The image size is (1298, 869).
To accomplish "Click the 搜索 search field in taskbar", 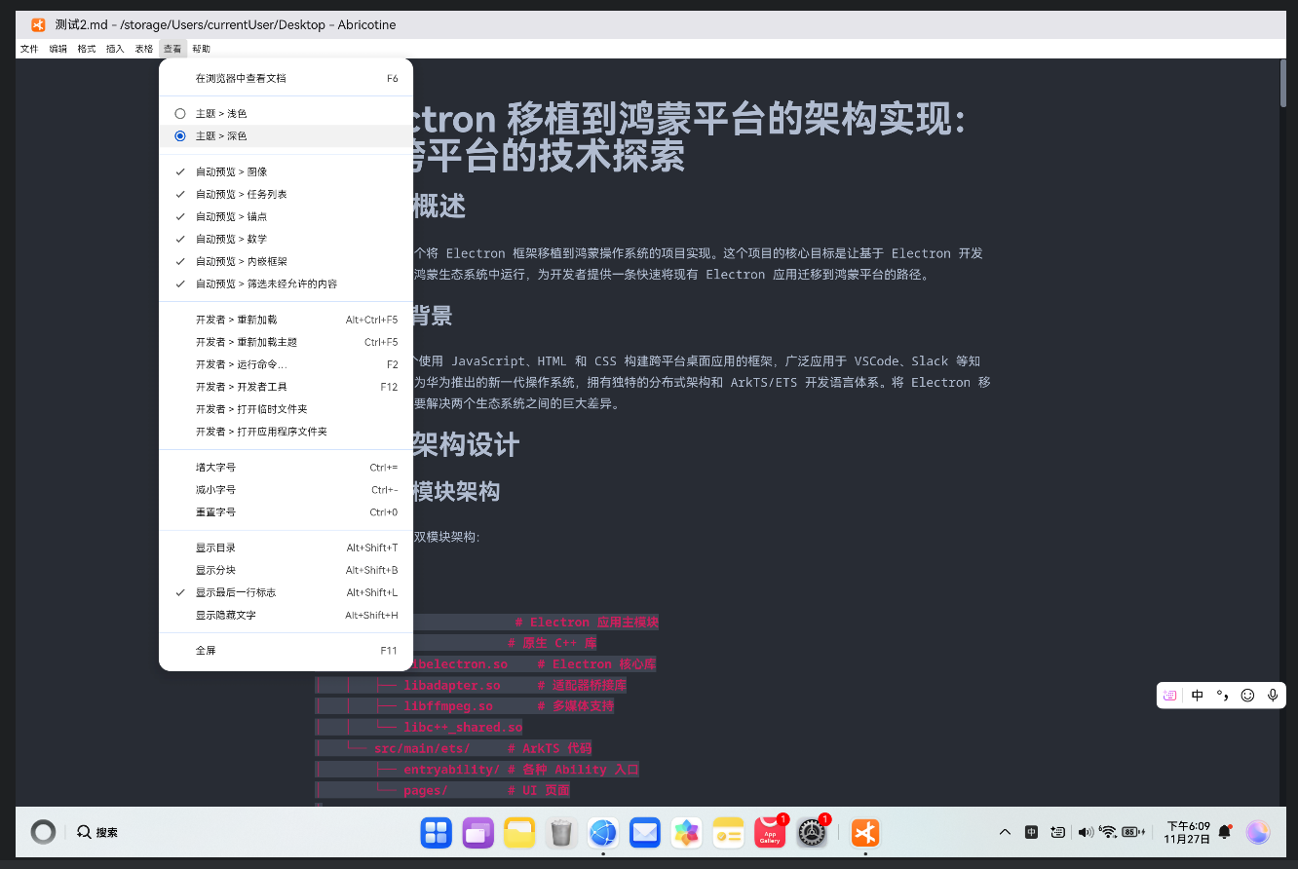I will click(100, 832).
